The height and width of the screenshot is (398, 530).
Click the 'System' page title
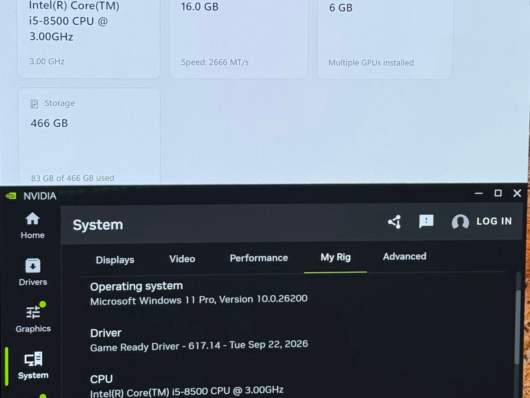(x=98, y=225)
